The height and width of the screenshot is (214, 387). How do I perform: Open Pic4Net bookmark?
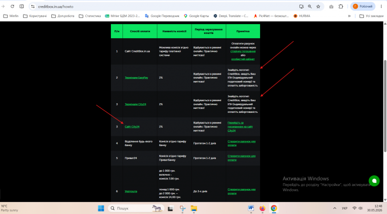pyautogui.click(x=271, y=16)
